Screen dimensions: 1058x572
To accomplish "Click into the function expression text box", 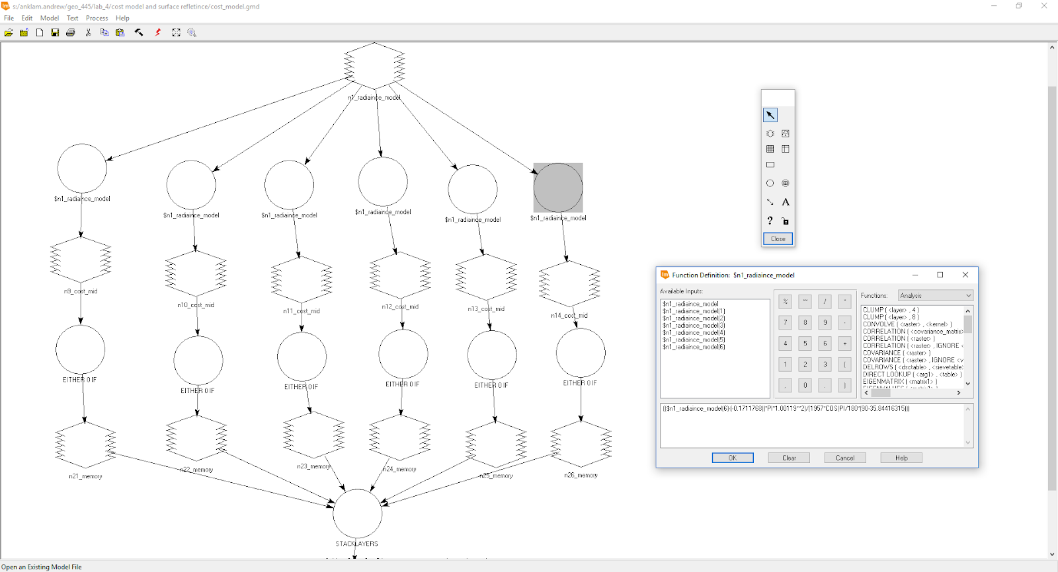I will coord(811,425).
